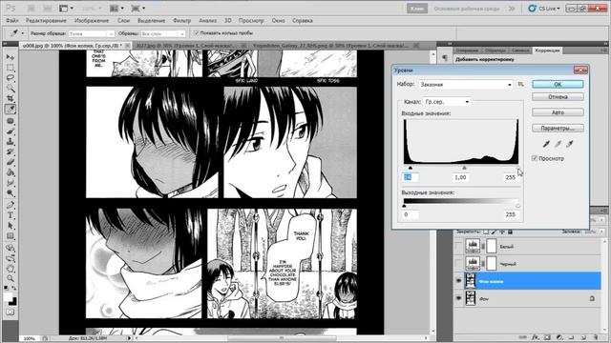611x343 pixels.
Task: Toggle Quick Mask mode
Action: (11, 313)
